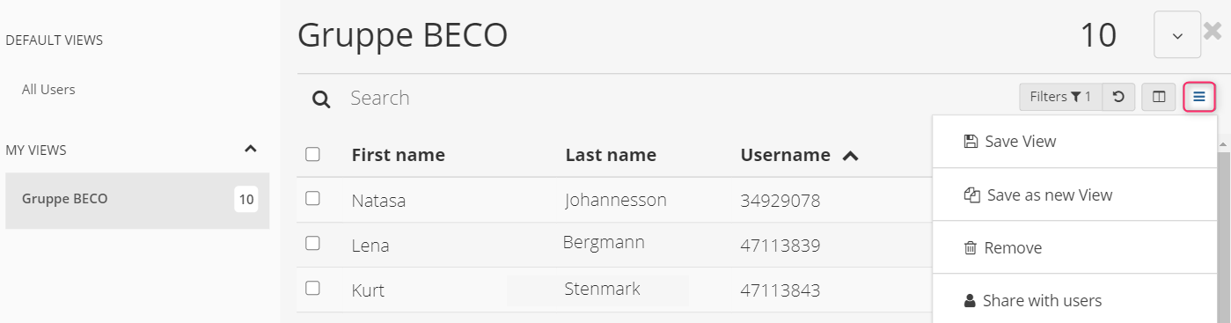This screenshot has width=1231, height=323.
Task: Open the column layout icon
Action: coord(1159,97)
